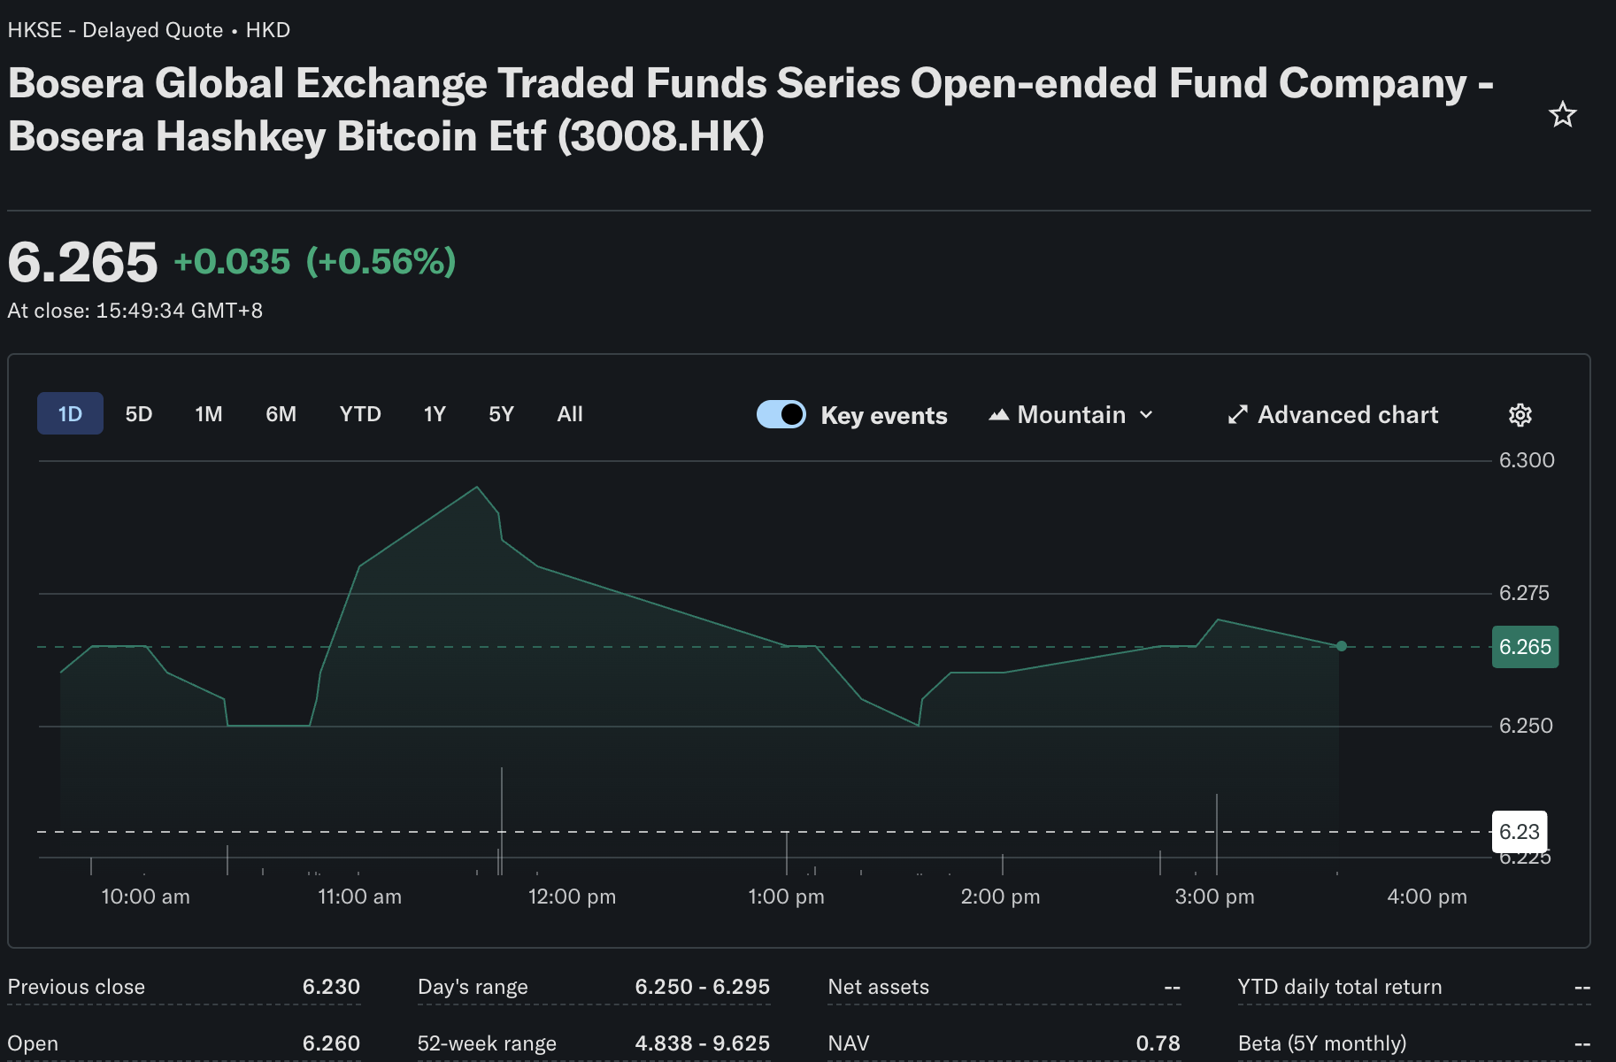
Task: Click the large 6.265 price quote
Action: tap(82, 263)
